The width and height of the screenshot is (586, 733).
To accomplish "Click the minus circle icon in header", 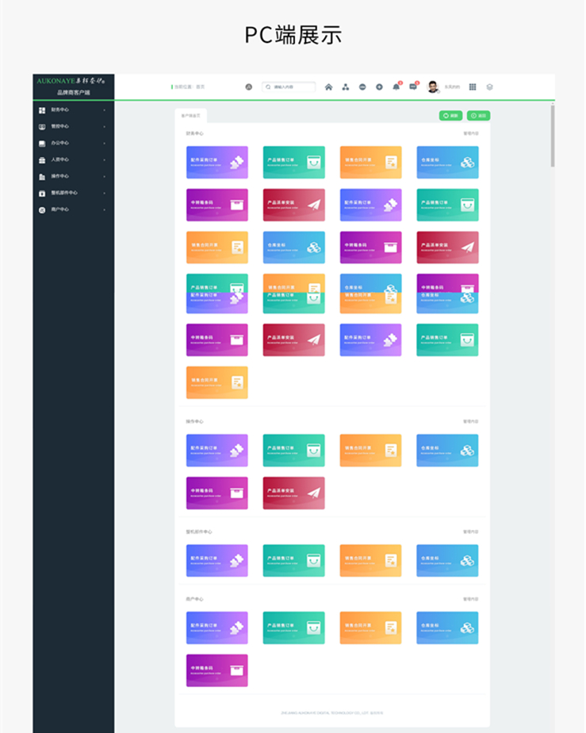I will [x=362, y=87].
